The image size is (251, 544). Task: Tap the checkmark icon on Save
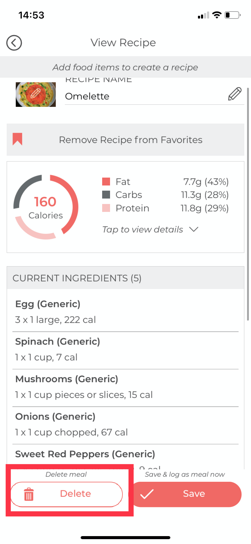coord(147,494)
